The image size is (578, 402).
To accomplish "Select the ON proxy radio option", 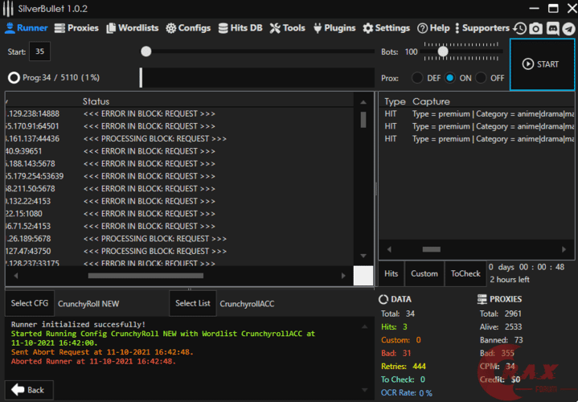I will pos(449,78).
